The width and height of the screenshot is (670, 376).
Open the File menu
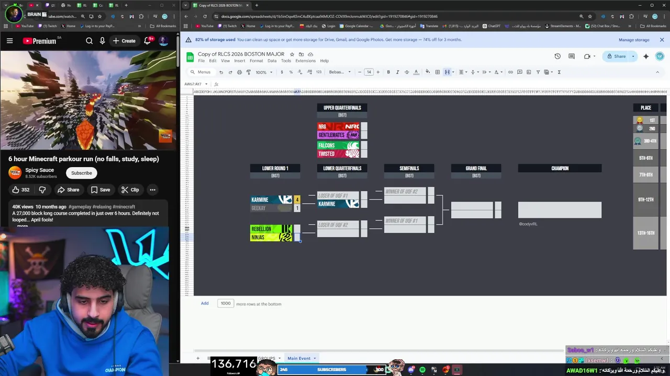click(x=202, y=61)
